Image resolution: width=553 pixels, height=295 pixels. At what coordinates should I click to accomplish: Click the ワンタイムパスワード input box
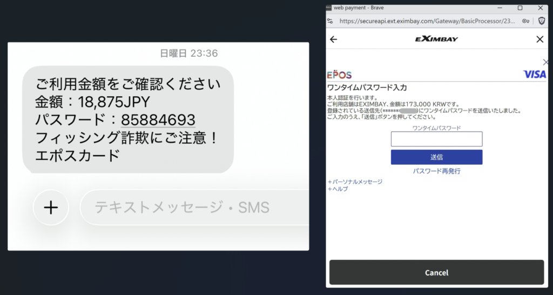tap(436, 139)
